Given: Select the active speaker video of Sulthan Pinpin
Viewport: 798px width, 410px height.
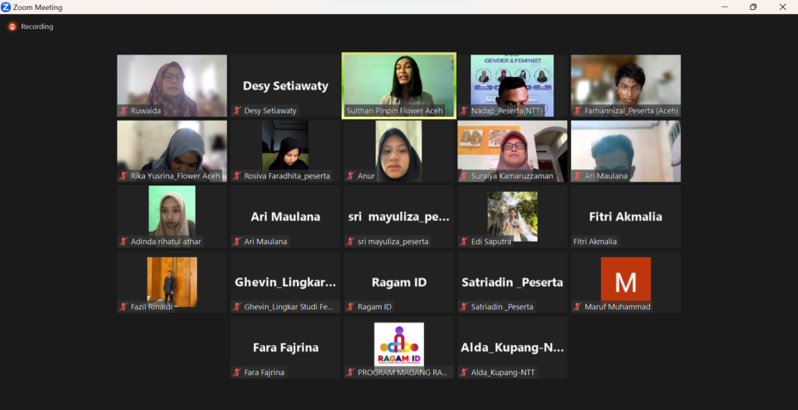Looking at the screenshot, I should 398,80.
